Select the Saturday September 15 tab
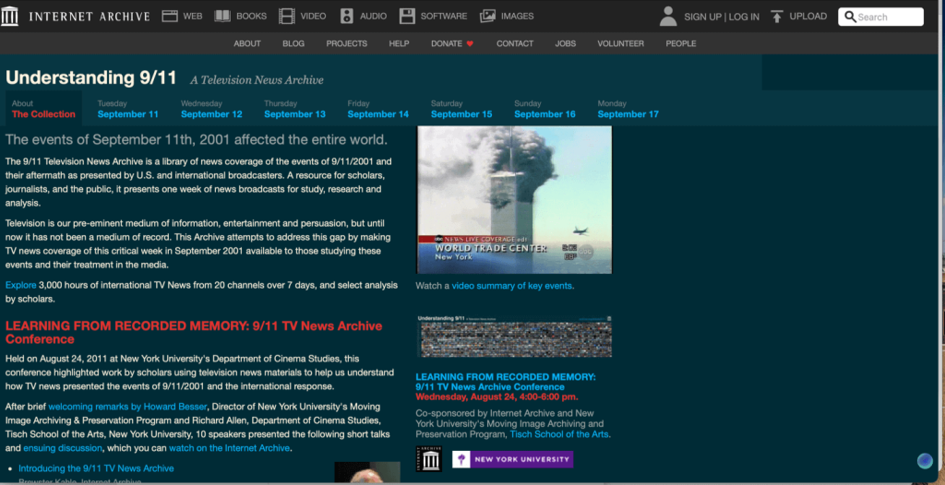The height and width of the screenshot is (485, 945). [x=461, y=109]
